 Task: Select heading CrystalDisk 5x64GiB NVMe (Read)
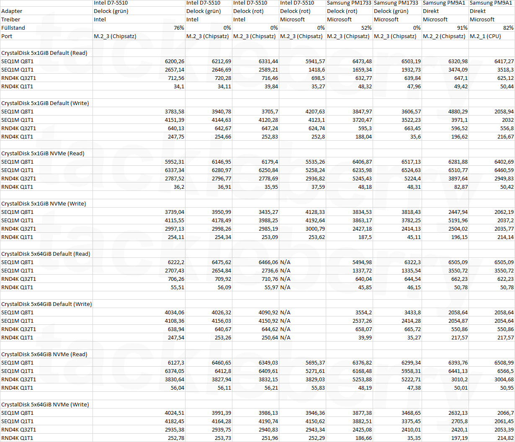coord(44,355)
